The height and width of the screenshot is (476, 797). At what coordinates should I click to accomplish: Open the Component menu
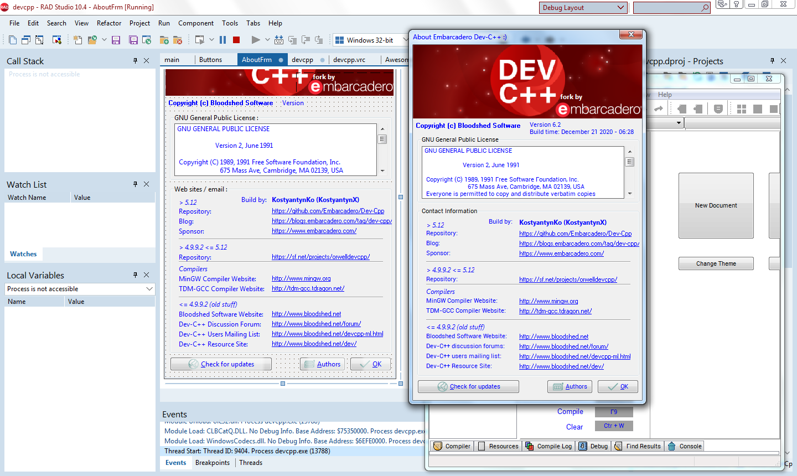pos(195,23)
